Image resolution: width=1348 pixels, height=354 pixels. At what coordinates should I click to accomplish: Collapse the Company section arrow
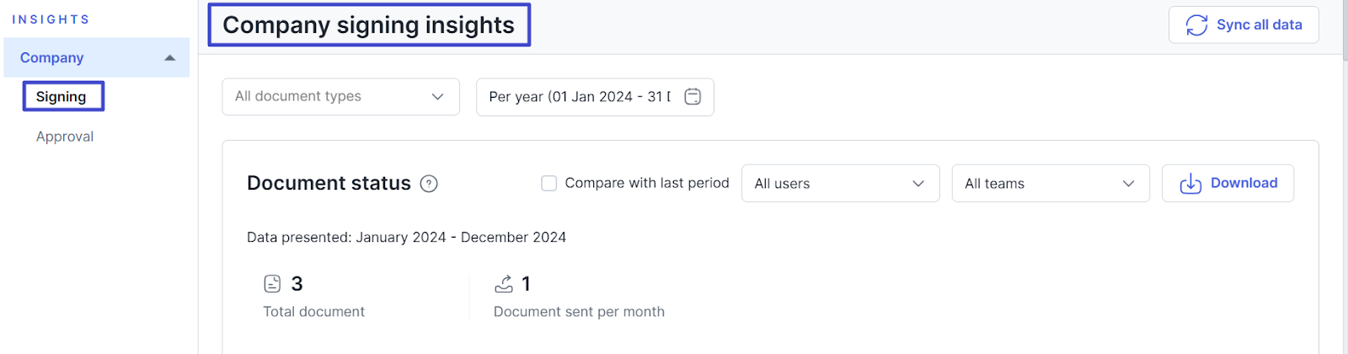pos(170,58)
